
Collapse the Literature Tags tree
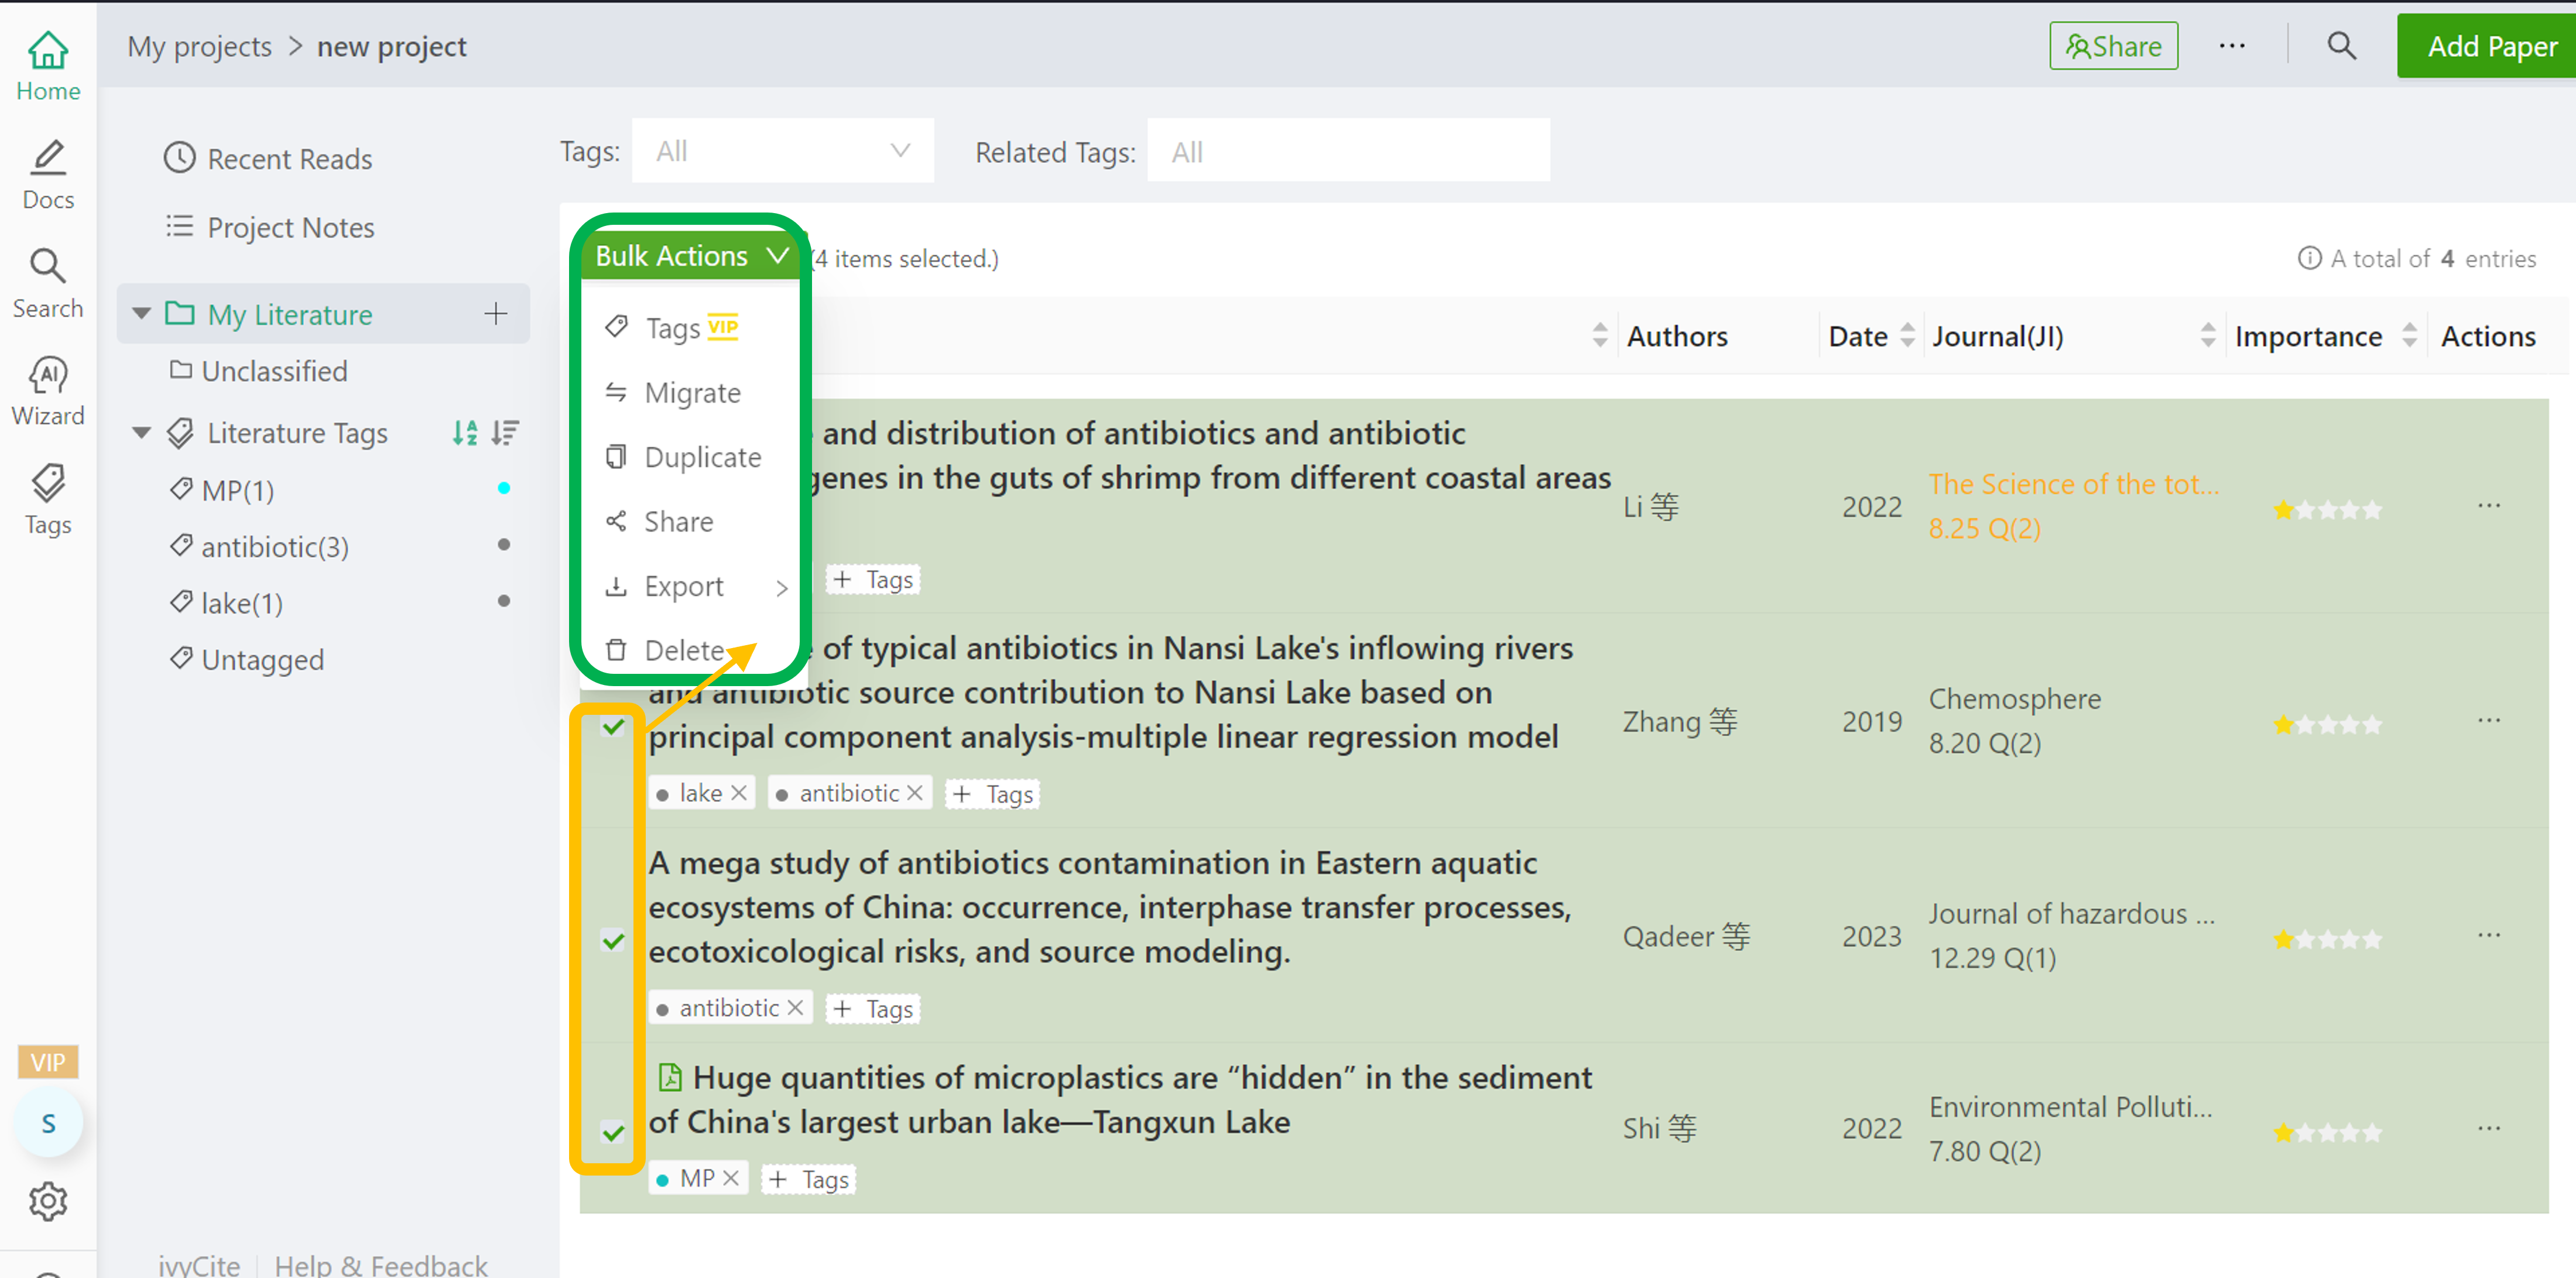[142, 433]
